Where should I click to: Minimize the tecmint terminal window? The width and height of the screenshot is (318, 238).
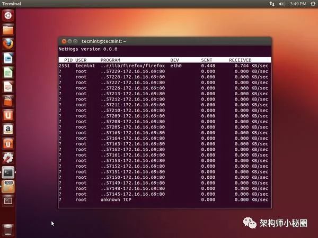[x=69, y=41]
